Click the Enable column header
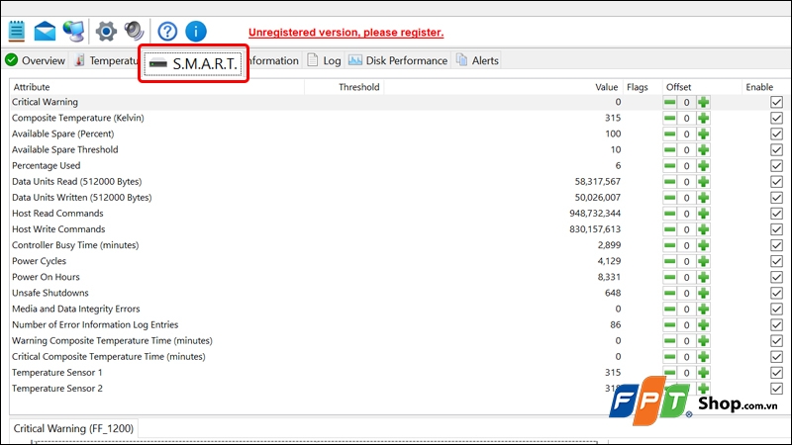 pos(765,87)
